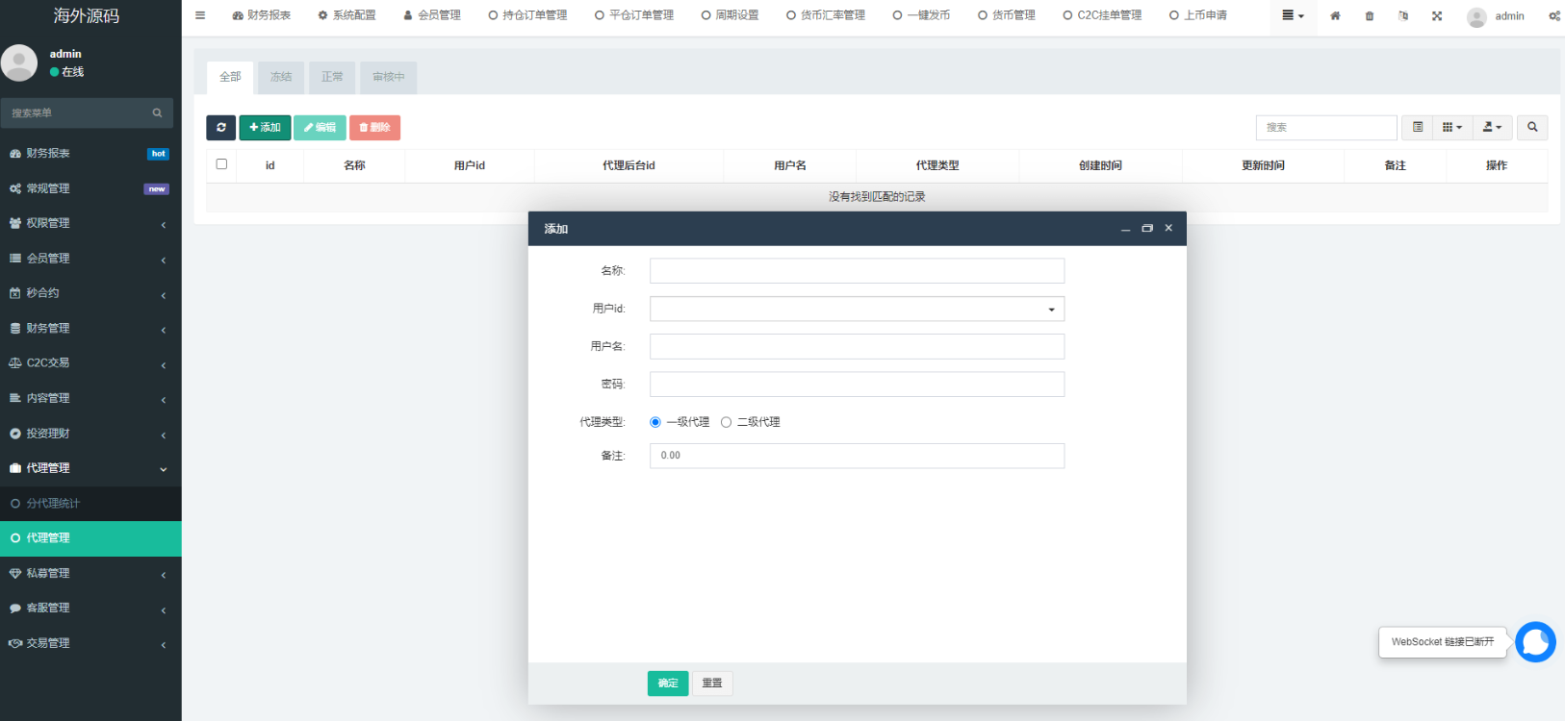Select the 二级代理 radio button
The width and height of the screenshot is (1565, 721).
coord(727,422)
